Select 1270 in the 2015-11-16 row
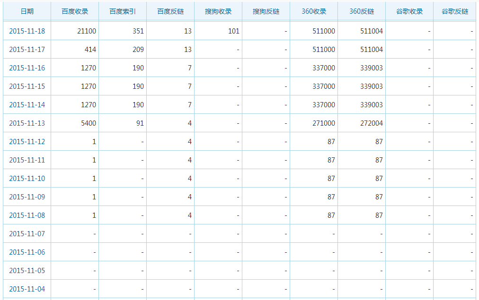This screenshot has width=479, height=300. point(89,68)
